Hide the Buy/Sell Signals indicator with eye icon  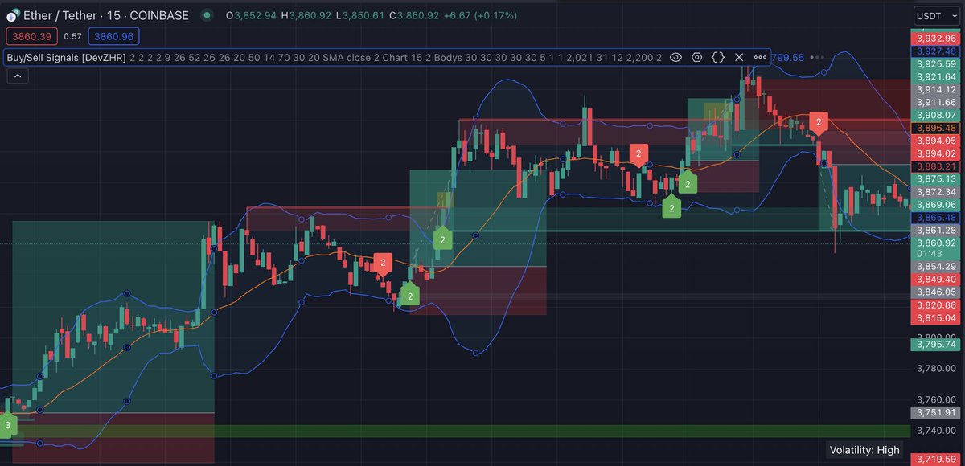point(675,57)
